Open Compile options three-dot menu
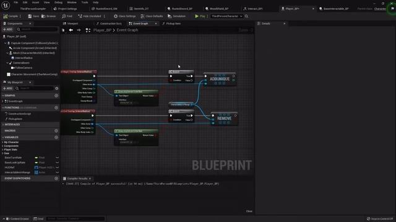The height and width of the screenshot is (222, 396). 20,16
